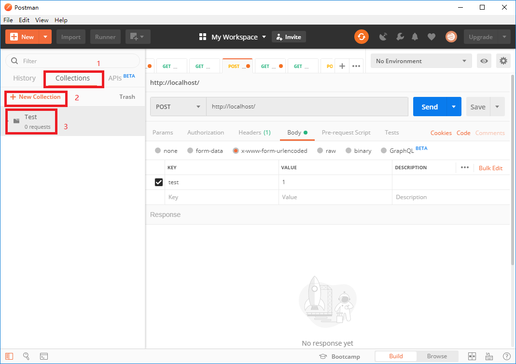Open settings wrench icon in header

(400, 37)
